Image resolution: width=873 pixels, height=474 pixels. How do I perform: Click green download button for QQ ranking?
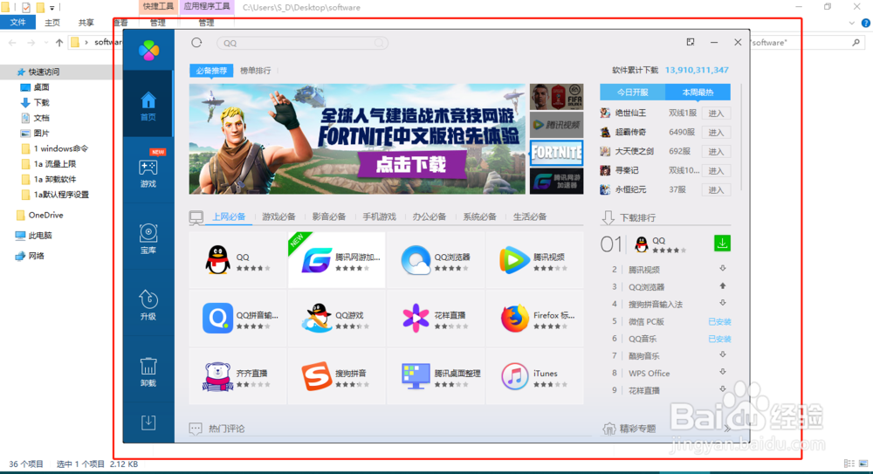(722, 244)
